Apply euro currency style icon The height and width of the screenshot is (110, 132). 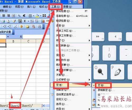[x=24, y=16]
